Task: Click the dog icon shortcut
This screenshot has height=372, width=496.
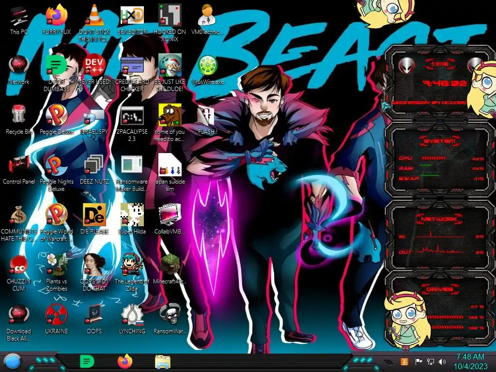Action: click(170, 114)
